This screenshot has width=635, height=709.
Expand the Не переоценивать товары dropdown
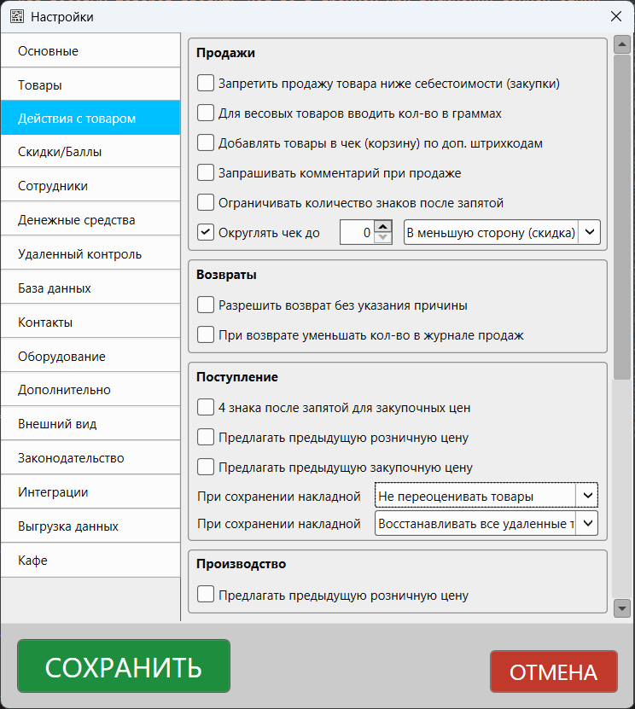486,496
